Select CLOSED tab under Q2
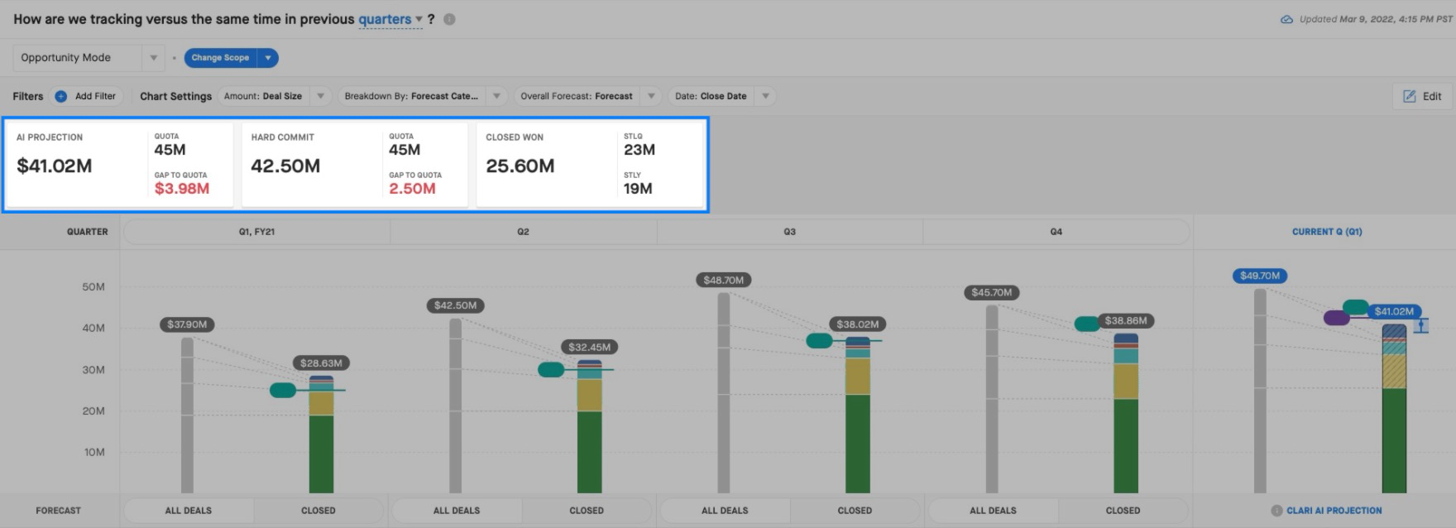 coord(587,511)
